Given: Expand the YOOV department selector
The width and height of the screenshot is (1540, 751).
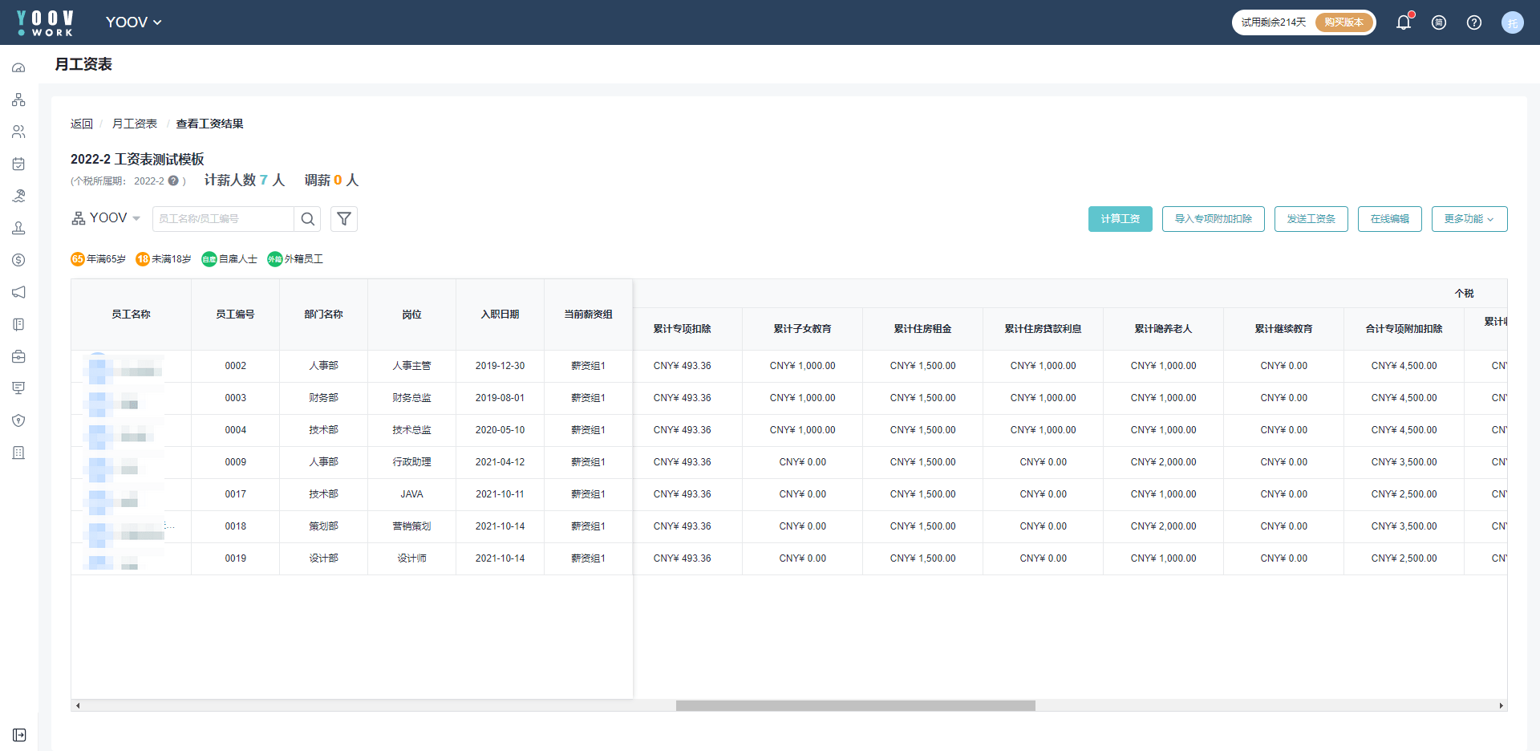Looking at the screenshot, I should tap(106, 218).
